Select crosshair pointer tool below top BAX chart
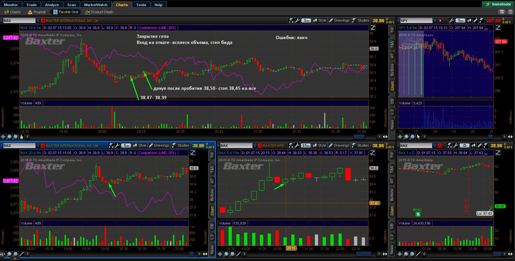515x261 pixels. coord(3,137)
